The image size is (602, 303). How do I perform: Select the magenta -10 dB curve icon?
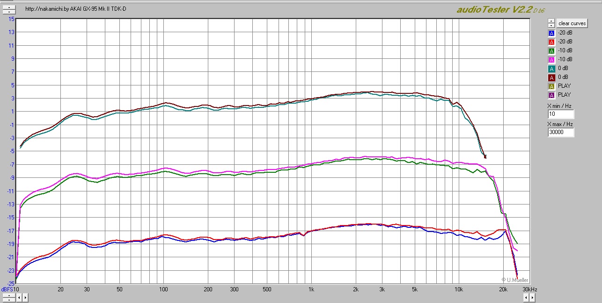551,60
